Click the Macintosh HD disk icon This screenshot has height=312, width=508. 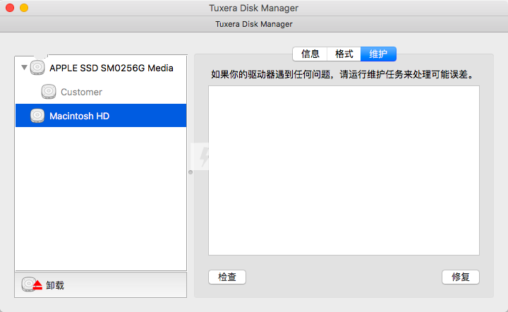click(37, 116)
